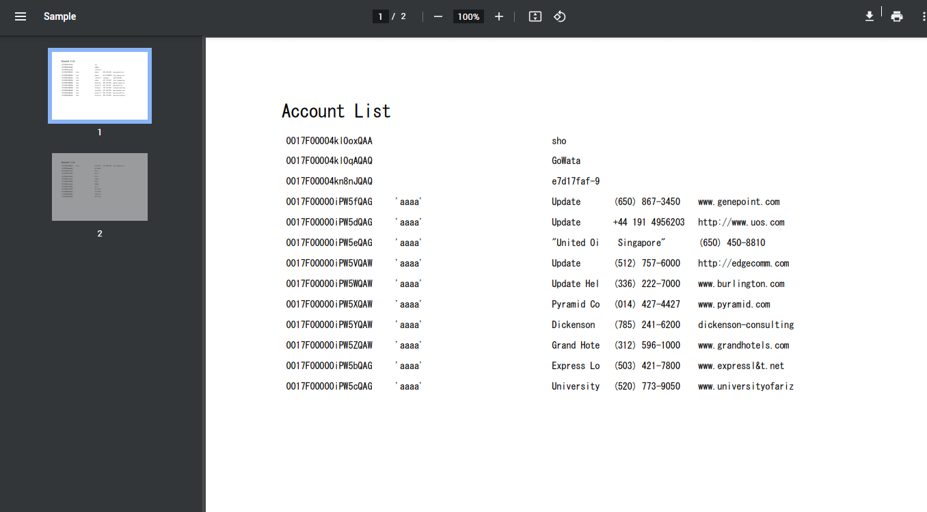Click account ID 0017F00000iPW5eQAG
The width and height of the screenshot is (927, 512).
point(330,243)
